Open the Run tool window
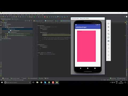This screenshot has height=96, width=128. (x=41, y=78)
